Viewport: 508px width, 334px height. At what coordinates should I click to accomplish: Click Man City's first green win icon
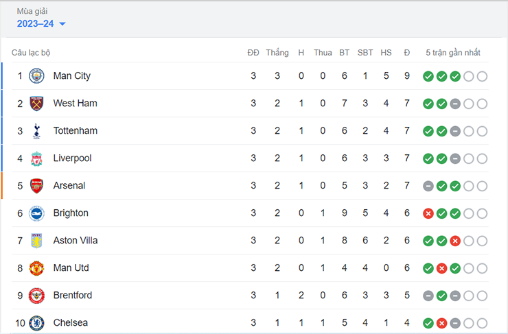click(428, 76)
